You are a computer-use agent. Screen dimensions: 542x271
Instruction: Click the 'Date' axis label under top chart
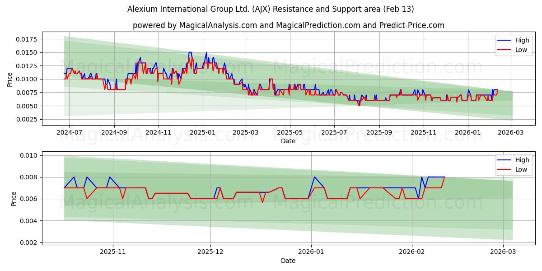coord(288,141)
